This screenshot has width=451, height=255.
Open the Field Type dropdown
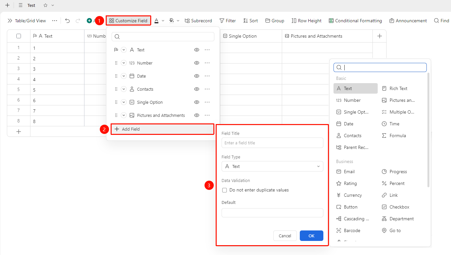[272, 166]
